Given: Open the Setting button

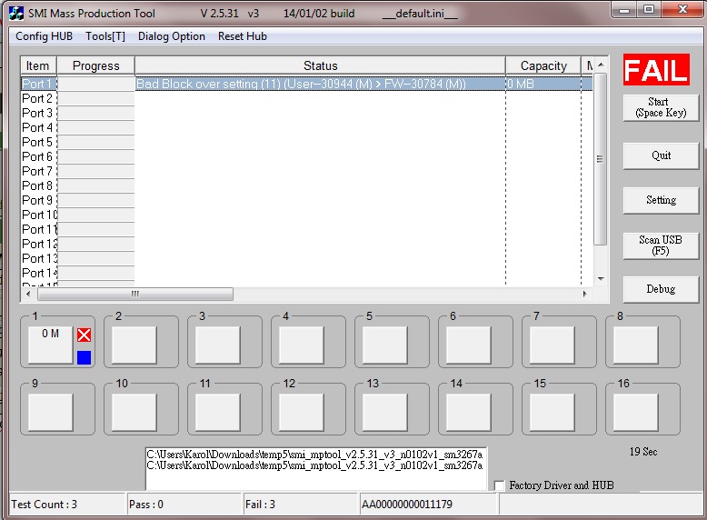Looking at the screenshot, I should coord(661,200).
